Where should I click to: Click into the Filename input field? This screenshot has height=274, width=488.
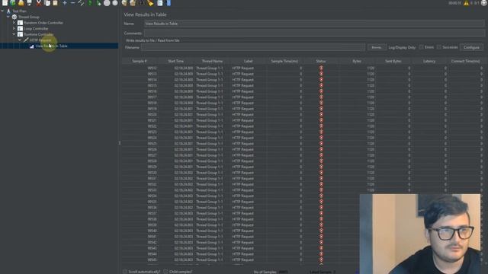(x=253, y=47)
